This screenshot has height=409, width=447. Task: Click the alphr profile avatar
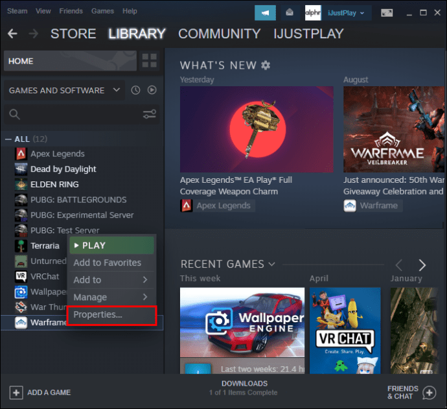point(313,13)
